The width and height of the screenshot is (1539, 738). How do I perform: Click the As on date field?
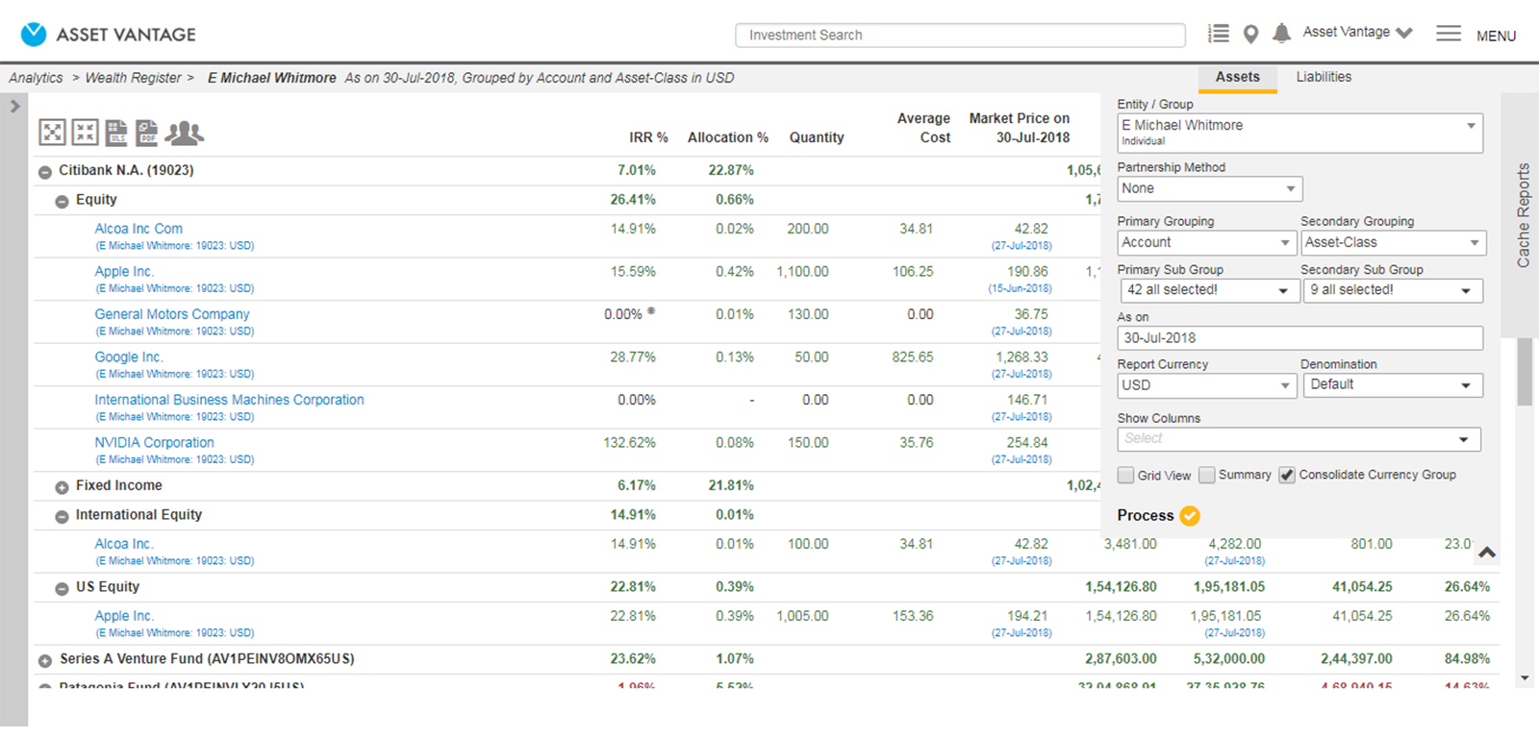pyautogui.click(x=1299, y=338)
